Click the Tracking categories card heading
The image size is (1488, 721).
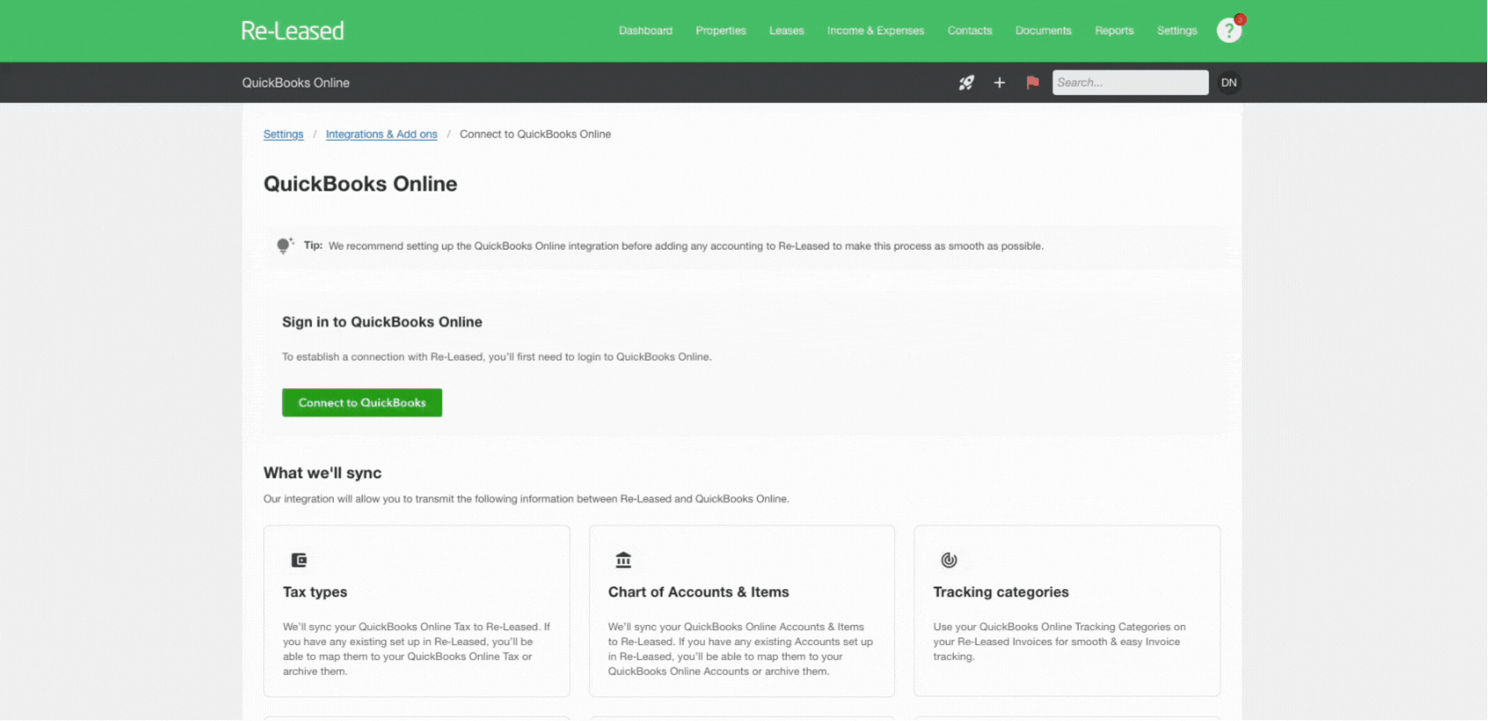[x=1000, y=593]
